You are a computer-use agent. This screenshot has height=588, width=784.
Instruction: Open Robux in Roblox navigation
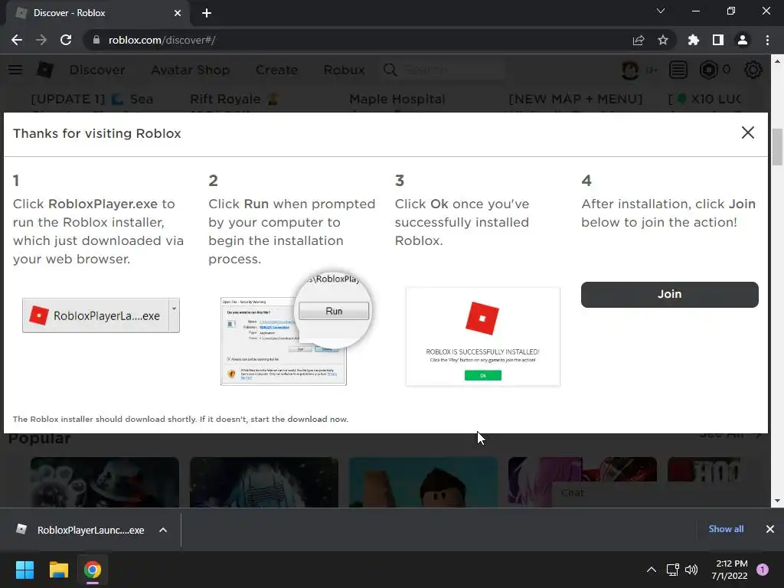(344, 70)
